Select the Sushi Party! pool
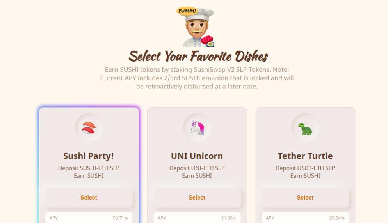The height and width of the screenshot is (223, 388). pos(89,198)
